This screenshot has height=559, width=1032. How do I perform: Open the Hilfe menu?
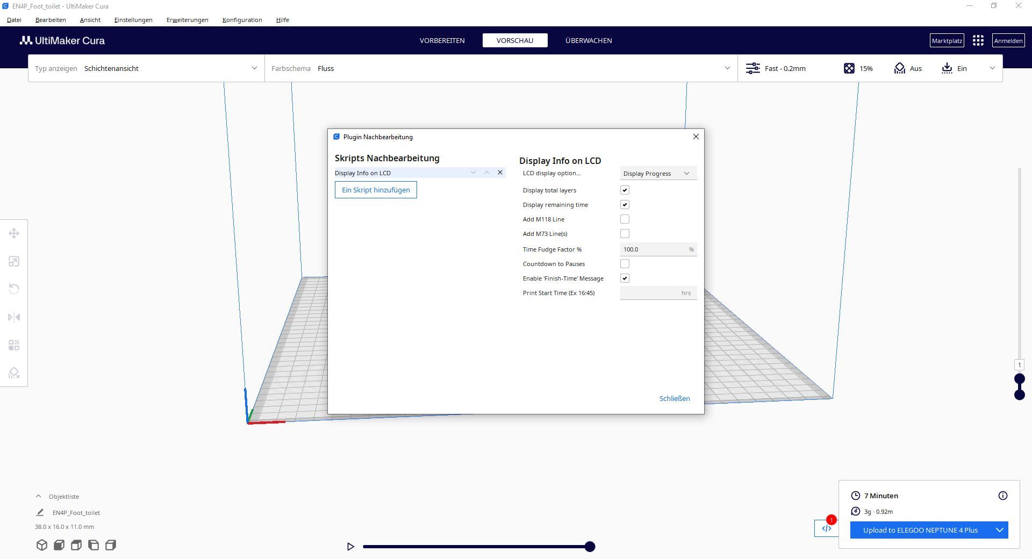[x=283, y=20]
